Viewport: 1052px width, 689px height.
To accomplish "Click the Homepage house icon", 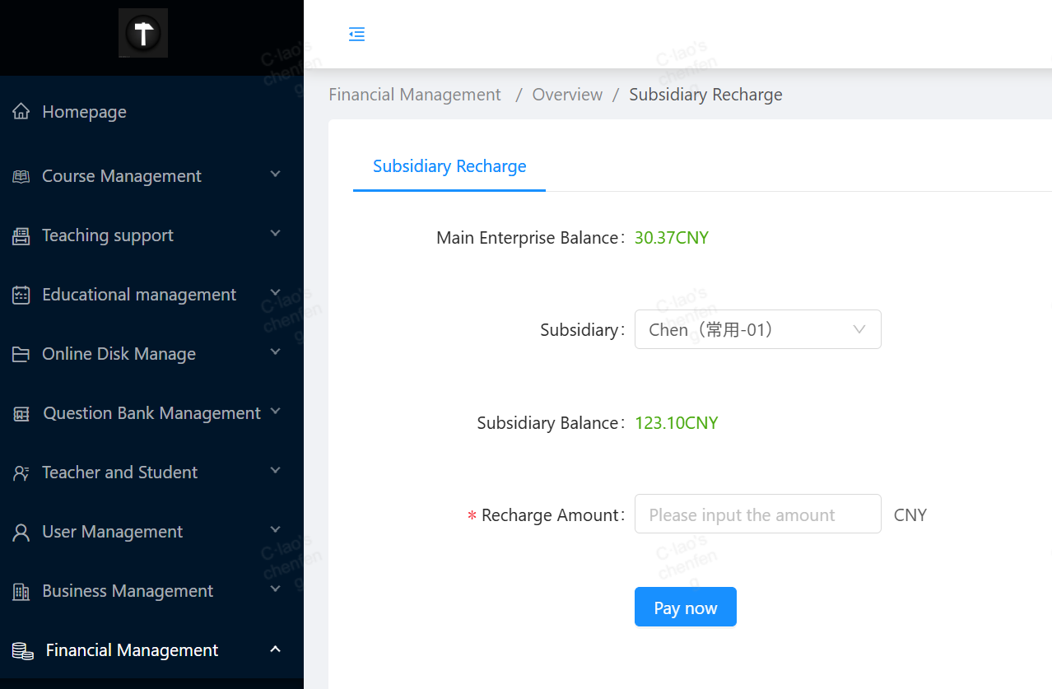I will pyautogui.click(x=21, y=112).
